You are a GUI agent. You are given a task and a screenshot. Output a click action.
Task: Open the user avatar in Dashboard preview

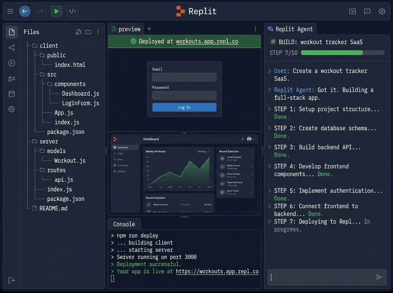tap(249, 139)
